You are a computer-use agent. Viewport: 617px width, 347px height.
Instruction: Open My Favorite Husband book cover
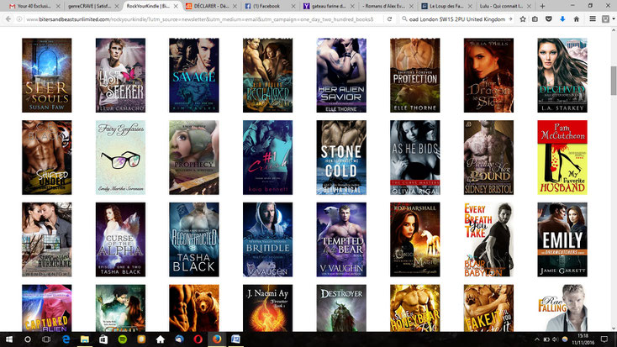pyautogui.click(x=562, y=157)
